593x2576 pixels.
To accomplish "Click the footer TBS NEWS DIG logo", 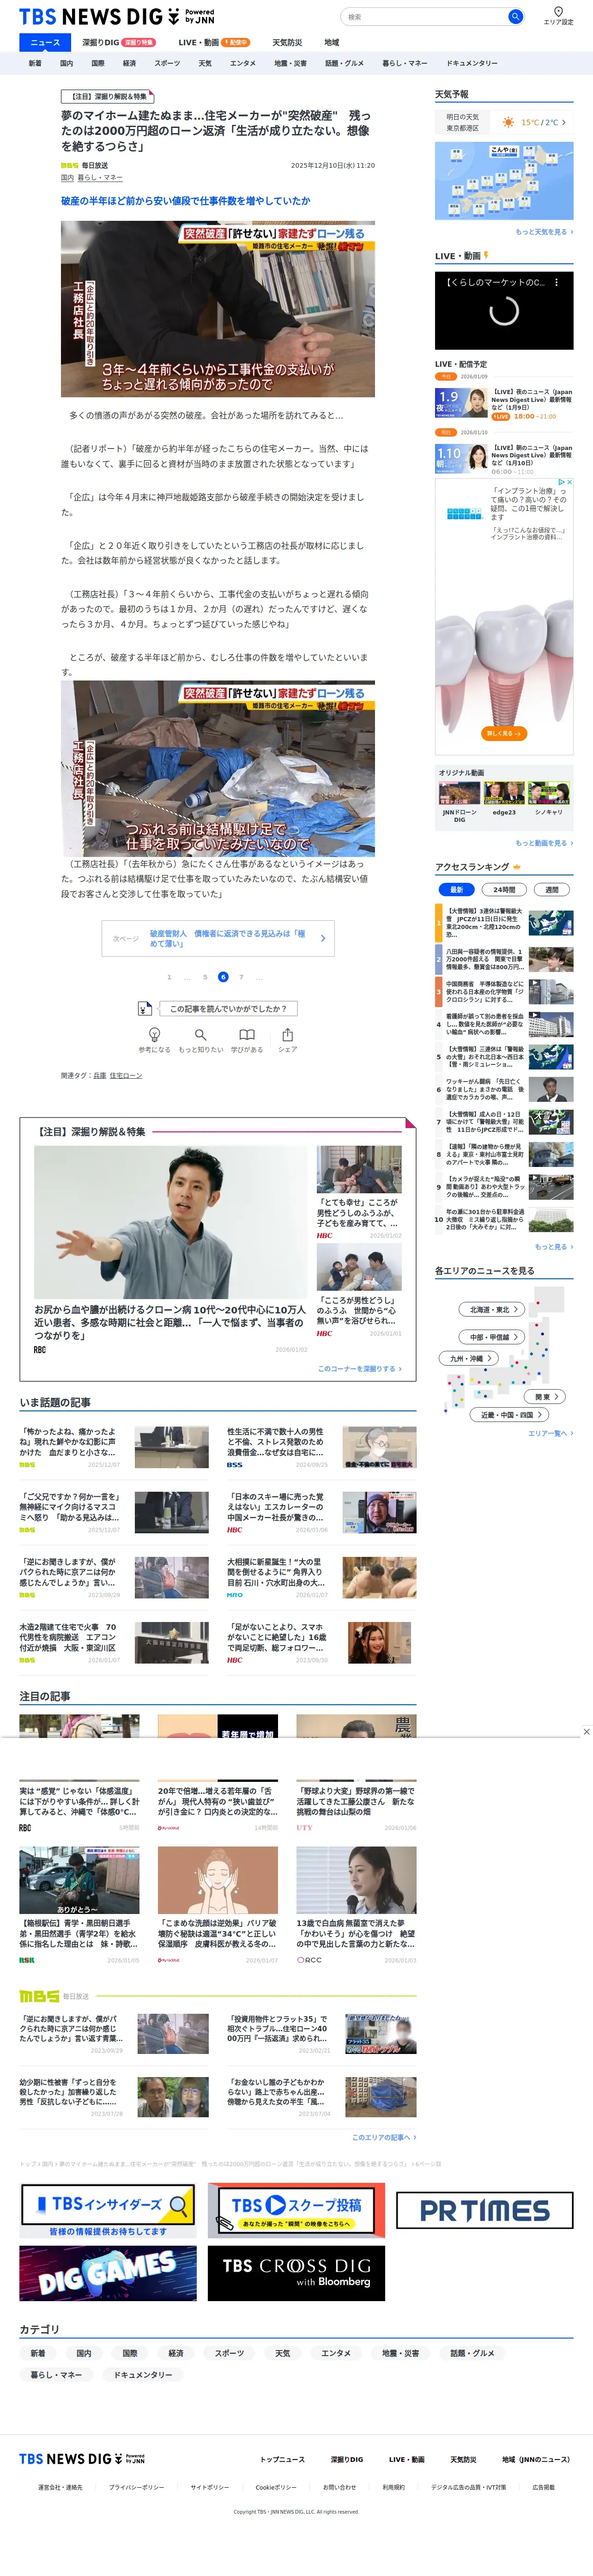I will (x=82, y=2459).
